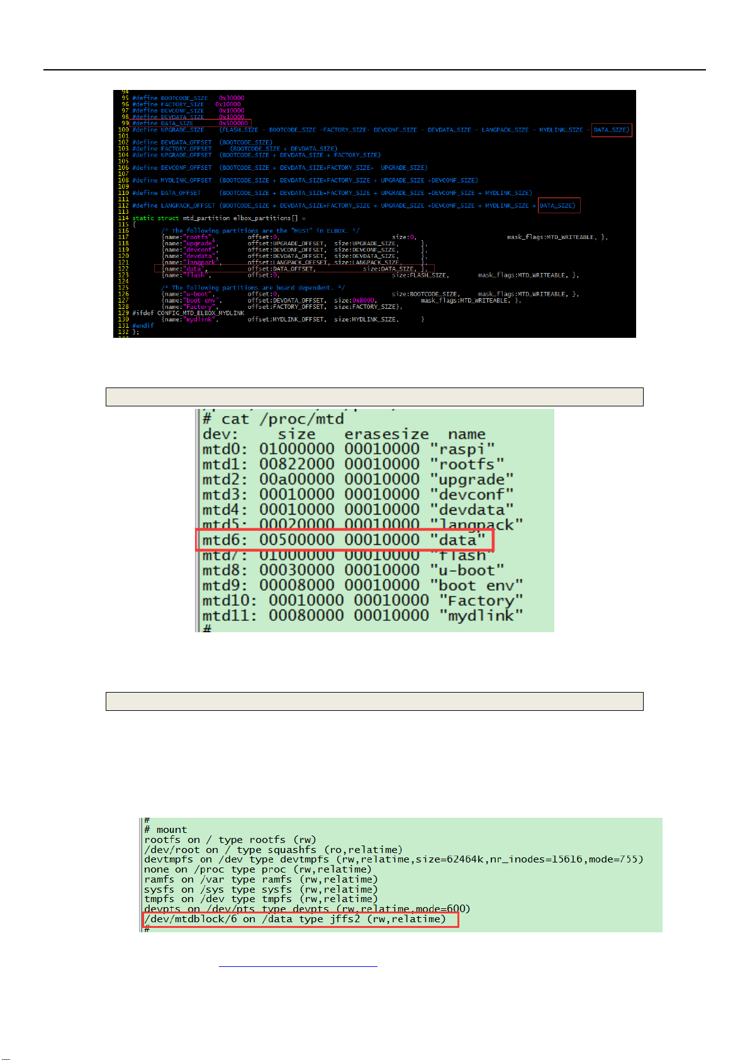Click the "#define MYDLINK_OFFSET" code line

(305, 181)
